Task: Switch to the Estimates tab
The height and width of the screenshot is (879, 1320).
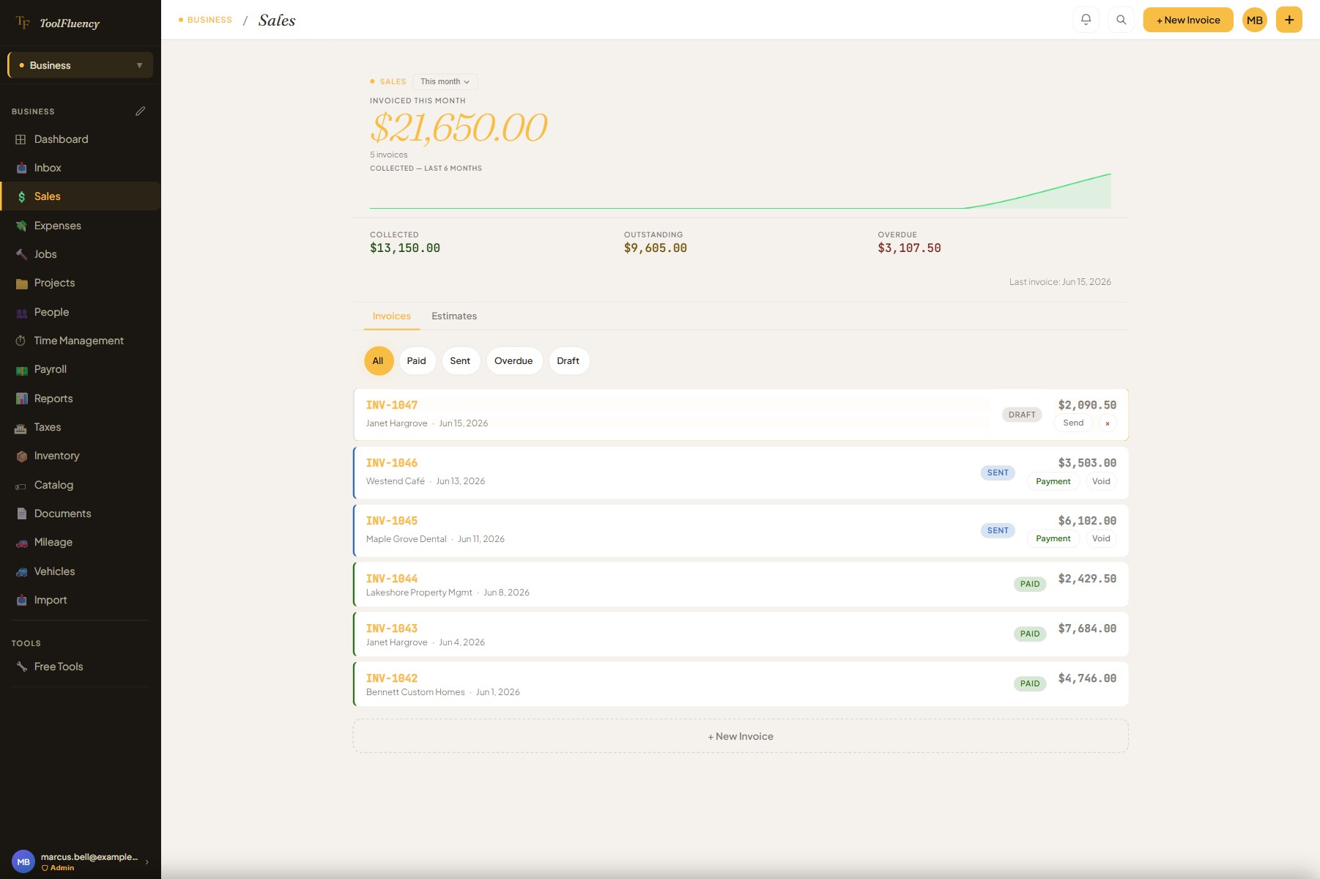Action: 454,316
